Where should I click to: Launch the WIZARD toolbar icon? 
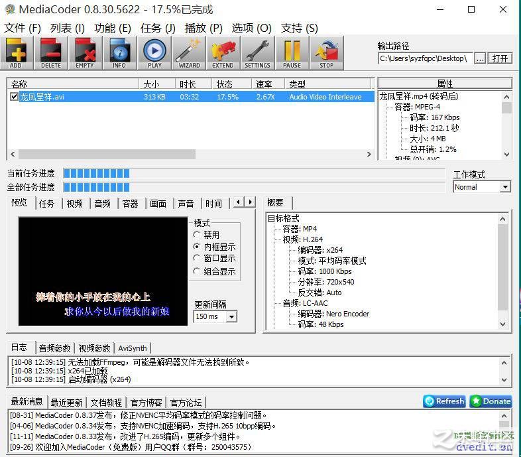click(x=189, y=53)
